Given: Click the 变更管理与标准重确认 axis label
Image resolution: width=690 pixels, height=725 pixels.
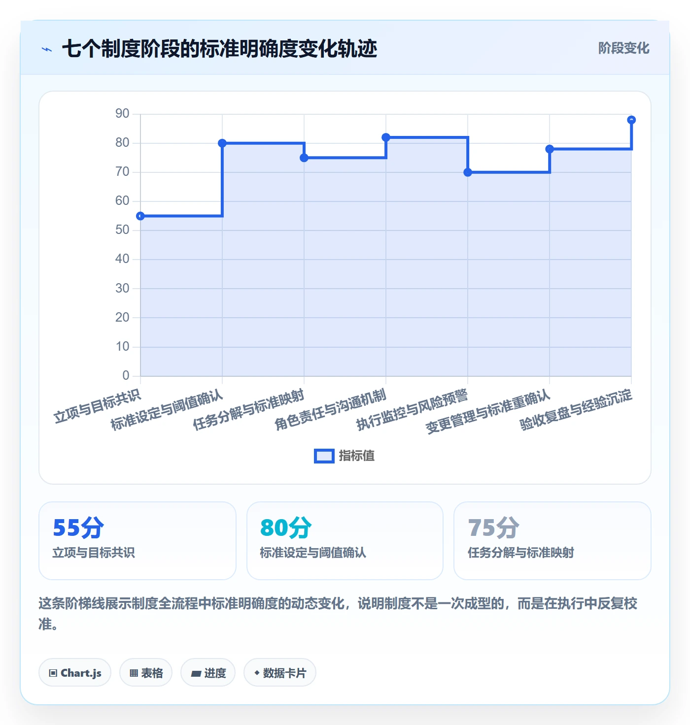Looking at the screenshot, I should click(488, 412).
